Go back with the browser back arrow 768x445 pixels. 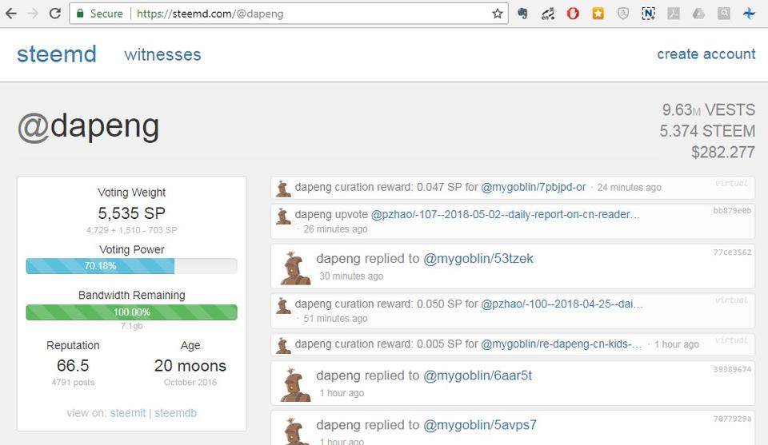coord(10,14)
